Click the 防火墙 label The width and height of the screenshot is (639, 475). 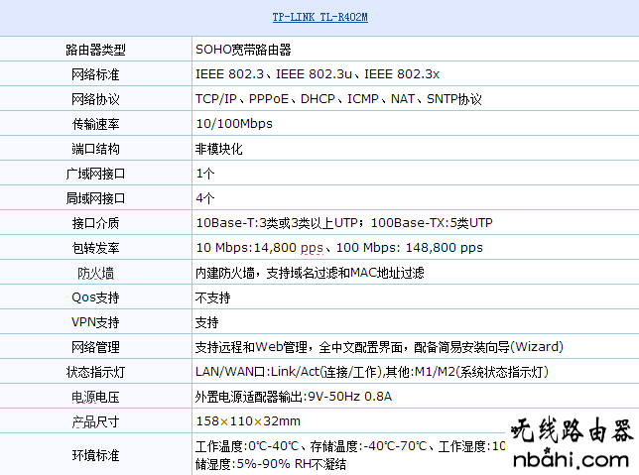coord(95,274)
